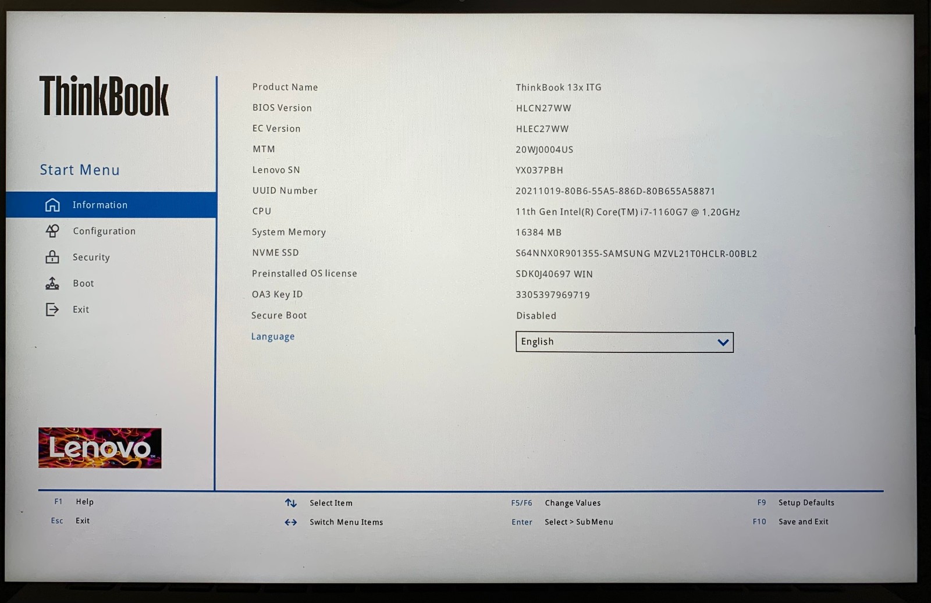
Task: Click the OA3 Key ID label
Action: [278, 294]
